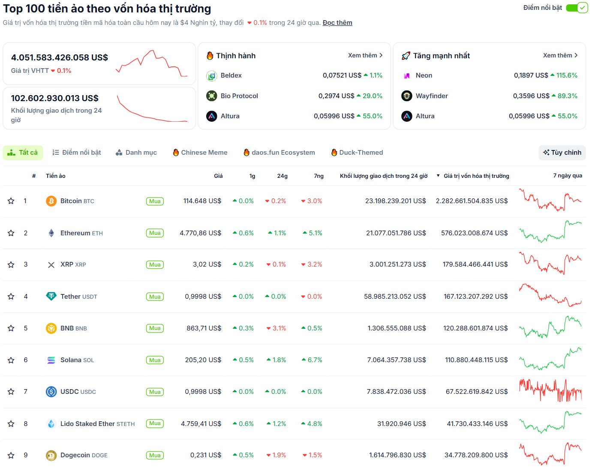Open the Tùy chỉnh customization icon
This screenshot has width=592, height=471.
(547, 152)
